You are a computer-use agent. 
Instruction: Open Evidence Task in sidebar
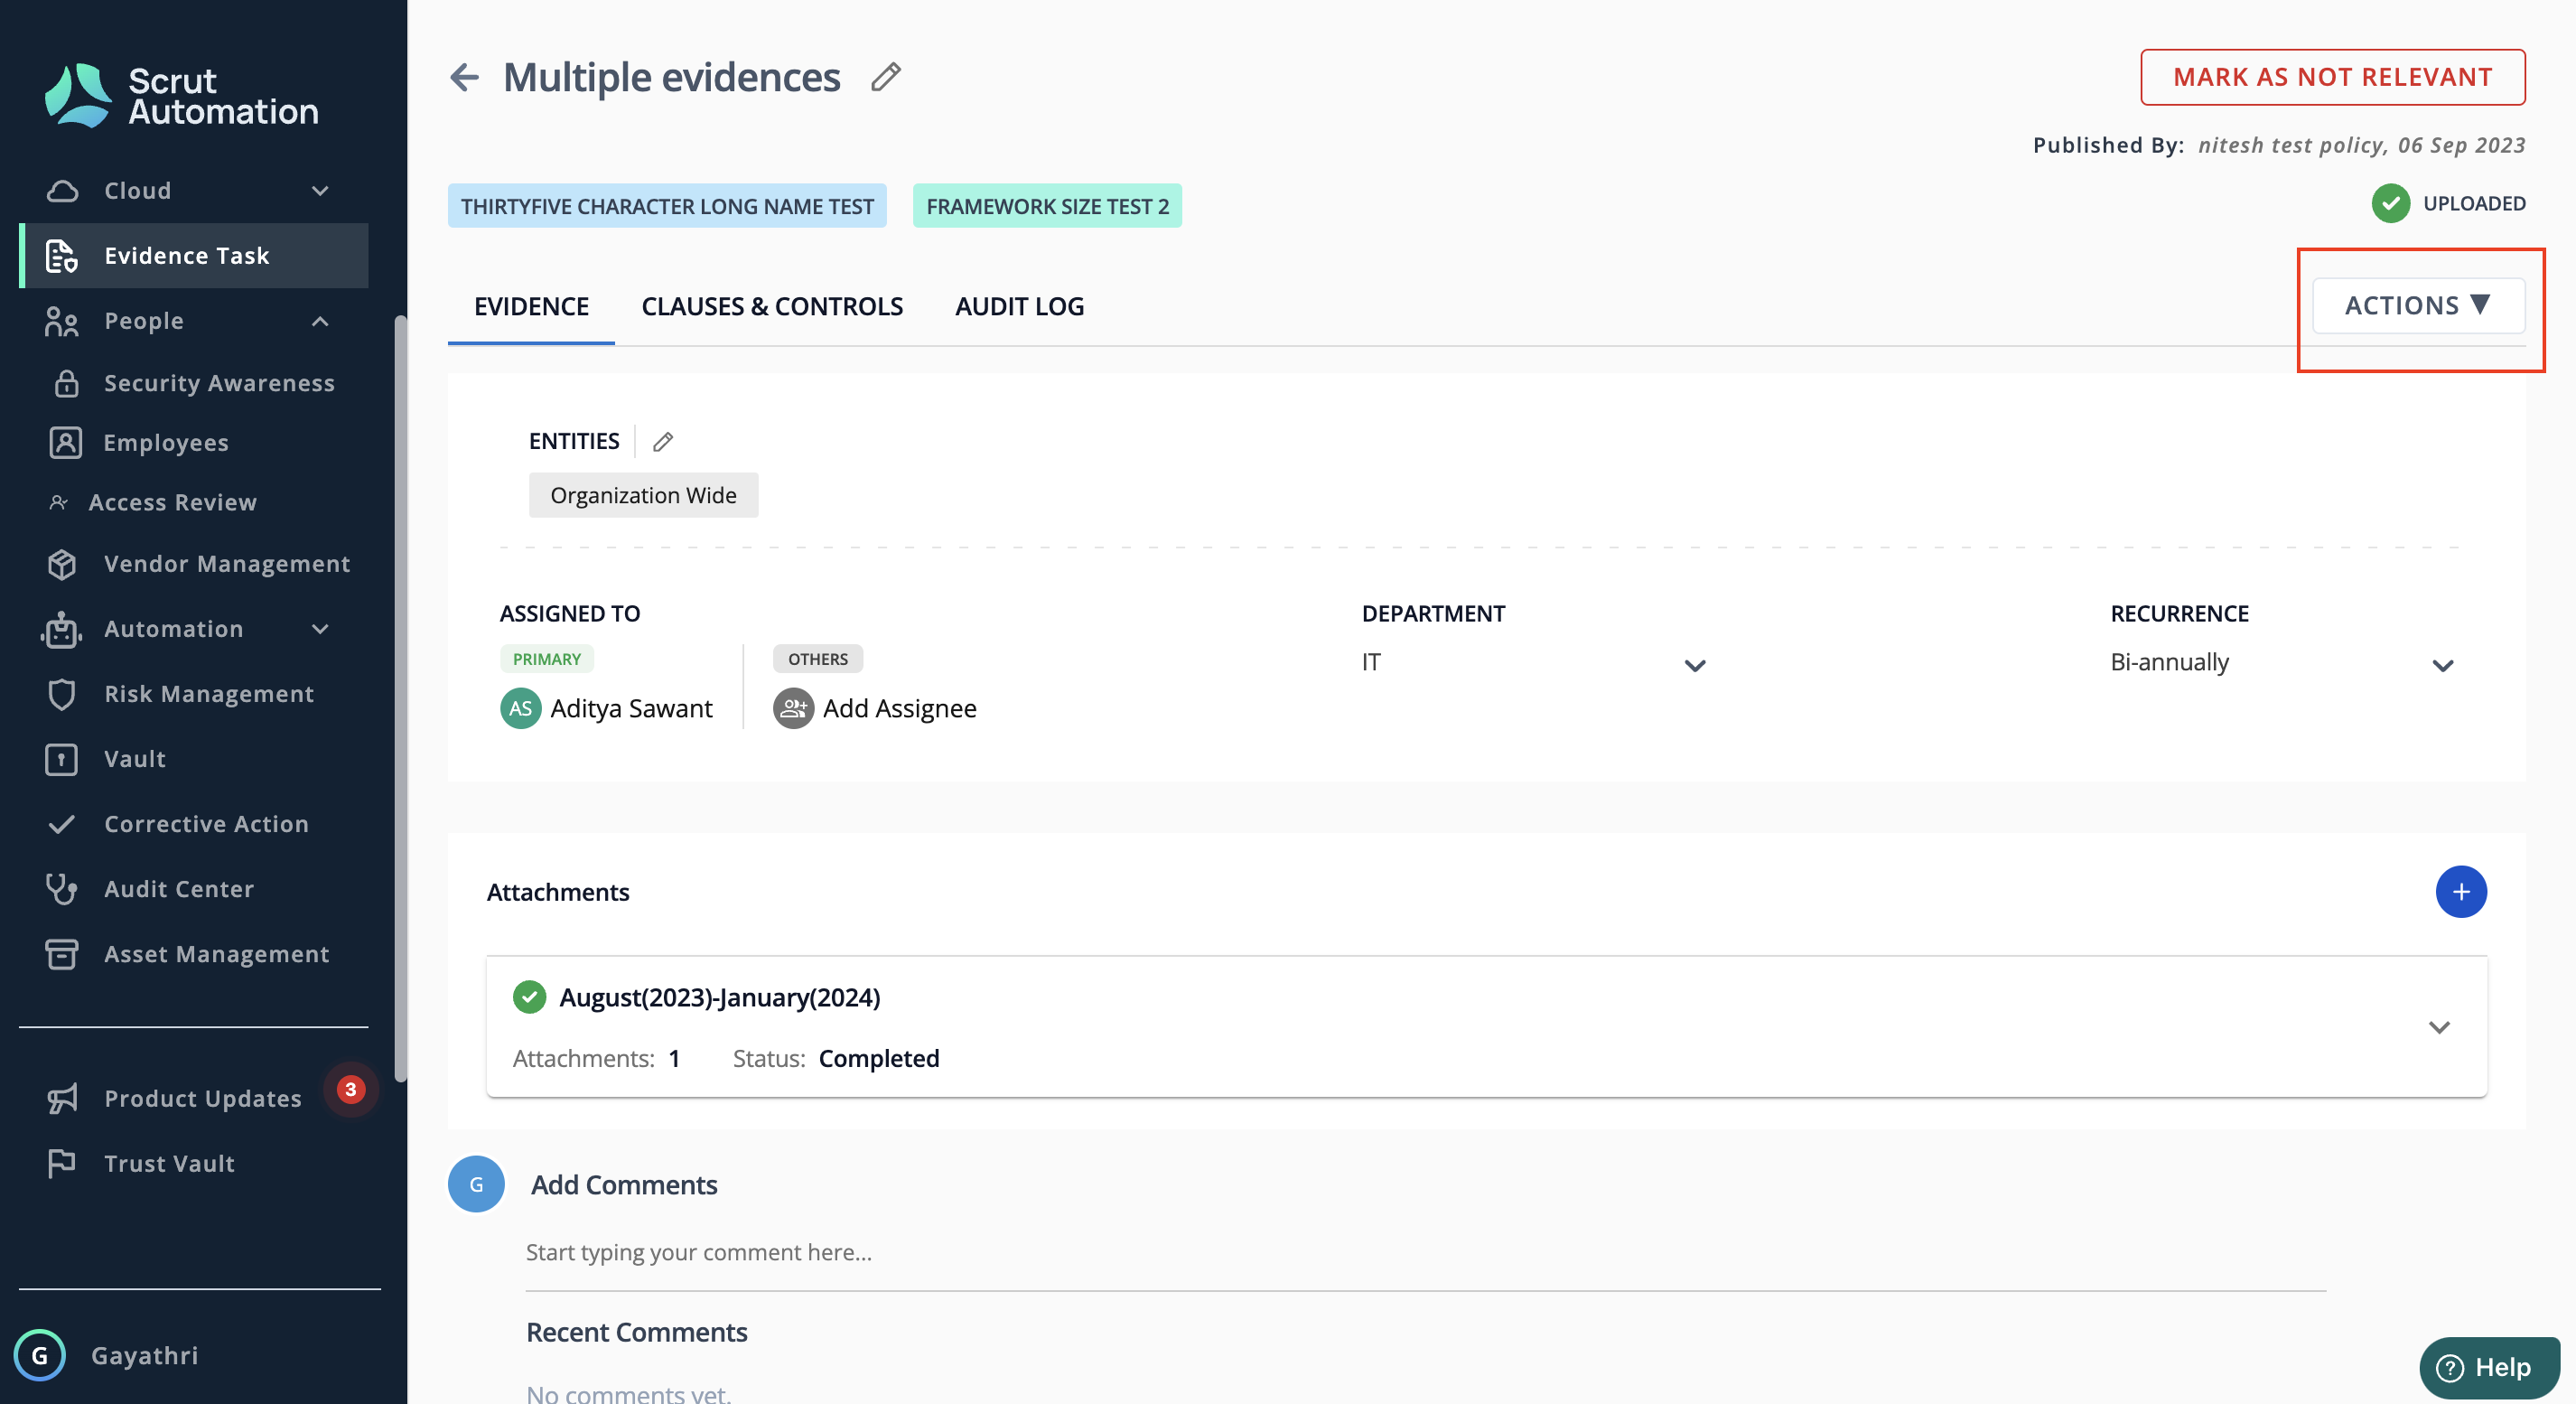pos(194,256)
